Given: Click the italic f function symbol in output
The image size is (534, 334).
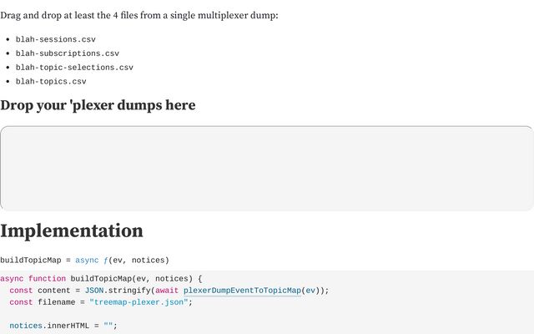Looking at the screenshot, I should (x=106, y=261).
